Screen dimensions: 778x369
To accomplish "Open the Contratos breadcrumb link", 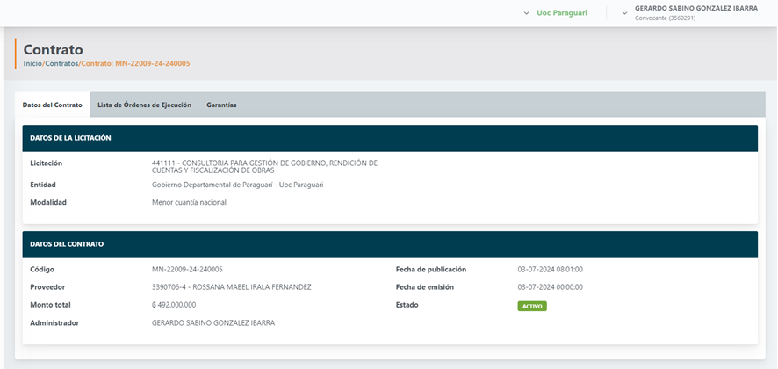I will 61,63.
